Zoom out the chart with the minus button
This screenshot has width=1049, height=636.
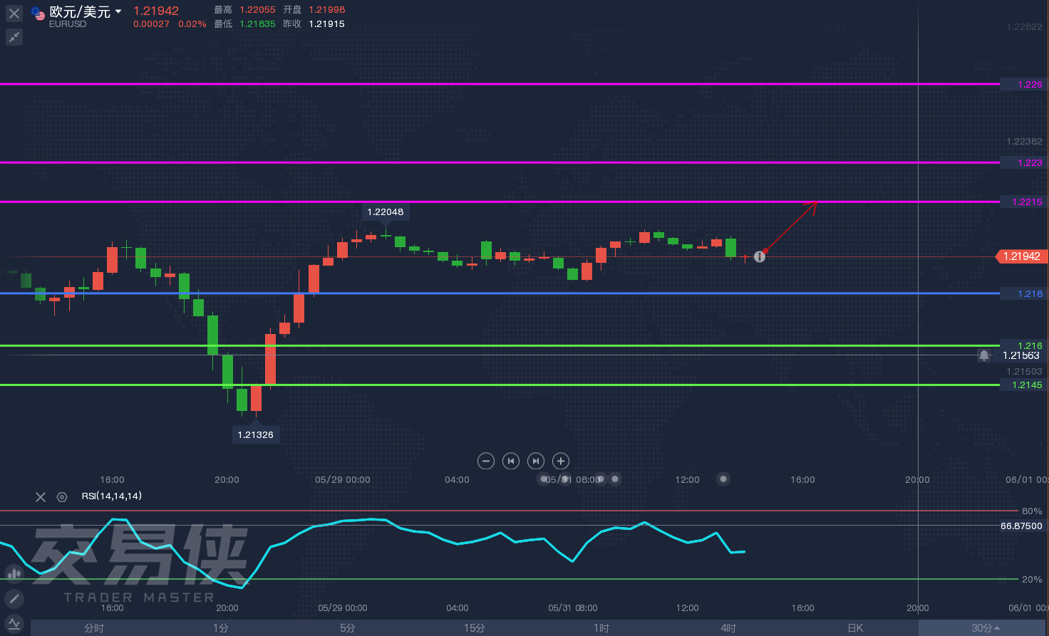coord(486,461)
